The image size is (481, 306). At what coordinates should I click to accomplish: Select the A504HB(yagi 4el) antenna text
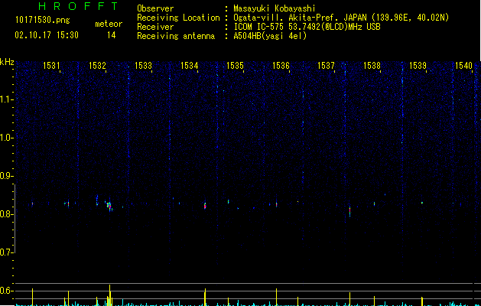pos(270,36)
